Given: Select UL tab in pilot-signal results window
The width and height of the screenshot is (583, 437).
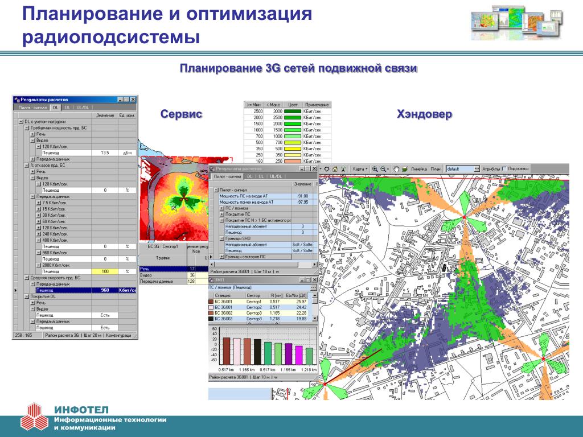Looking at the screenshot, I should point(261,176).
